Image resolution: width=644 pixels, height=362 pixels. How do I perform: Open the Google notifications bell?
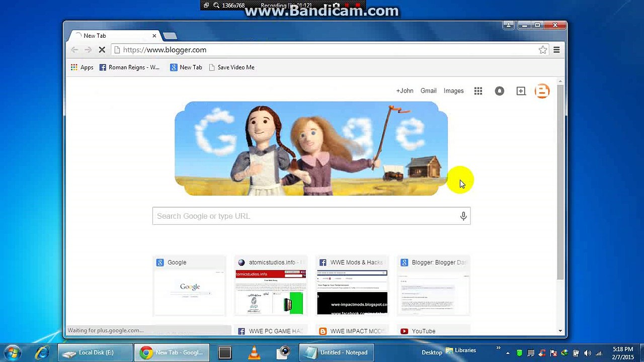click(499, 91)
